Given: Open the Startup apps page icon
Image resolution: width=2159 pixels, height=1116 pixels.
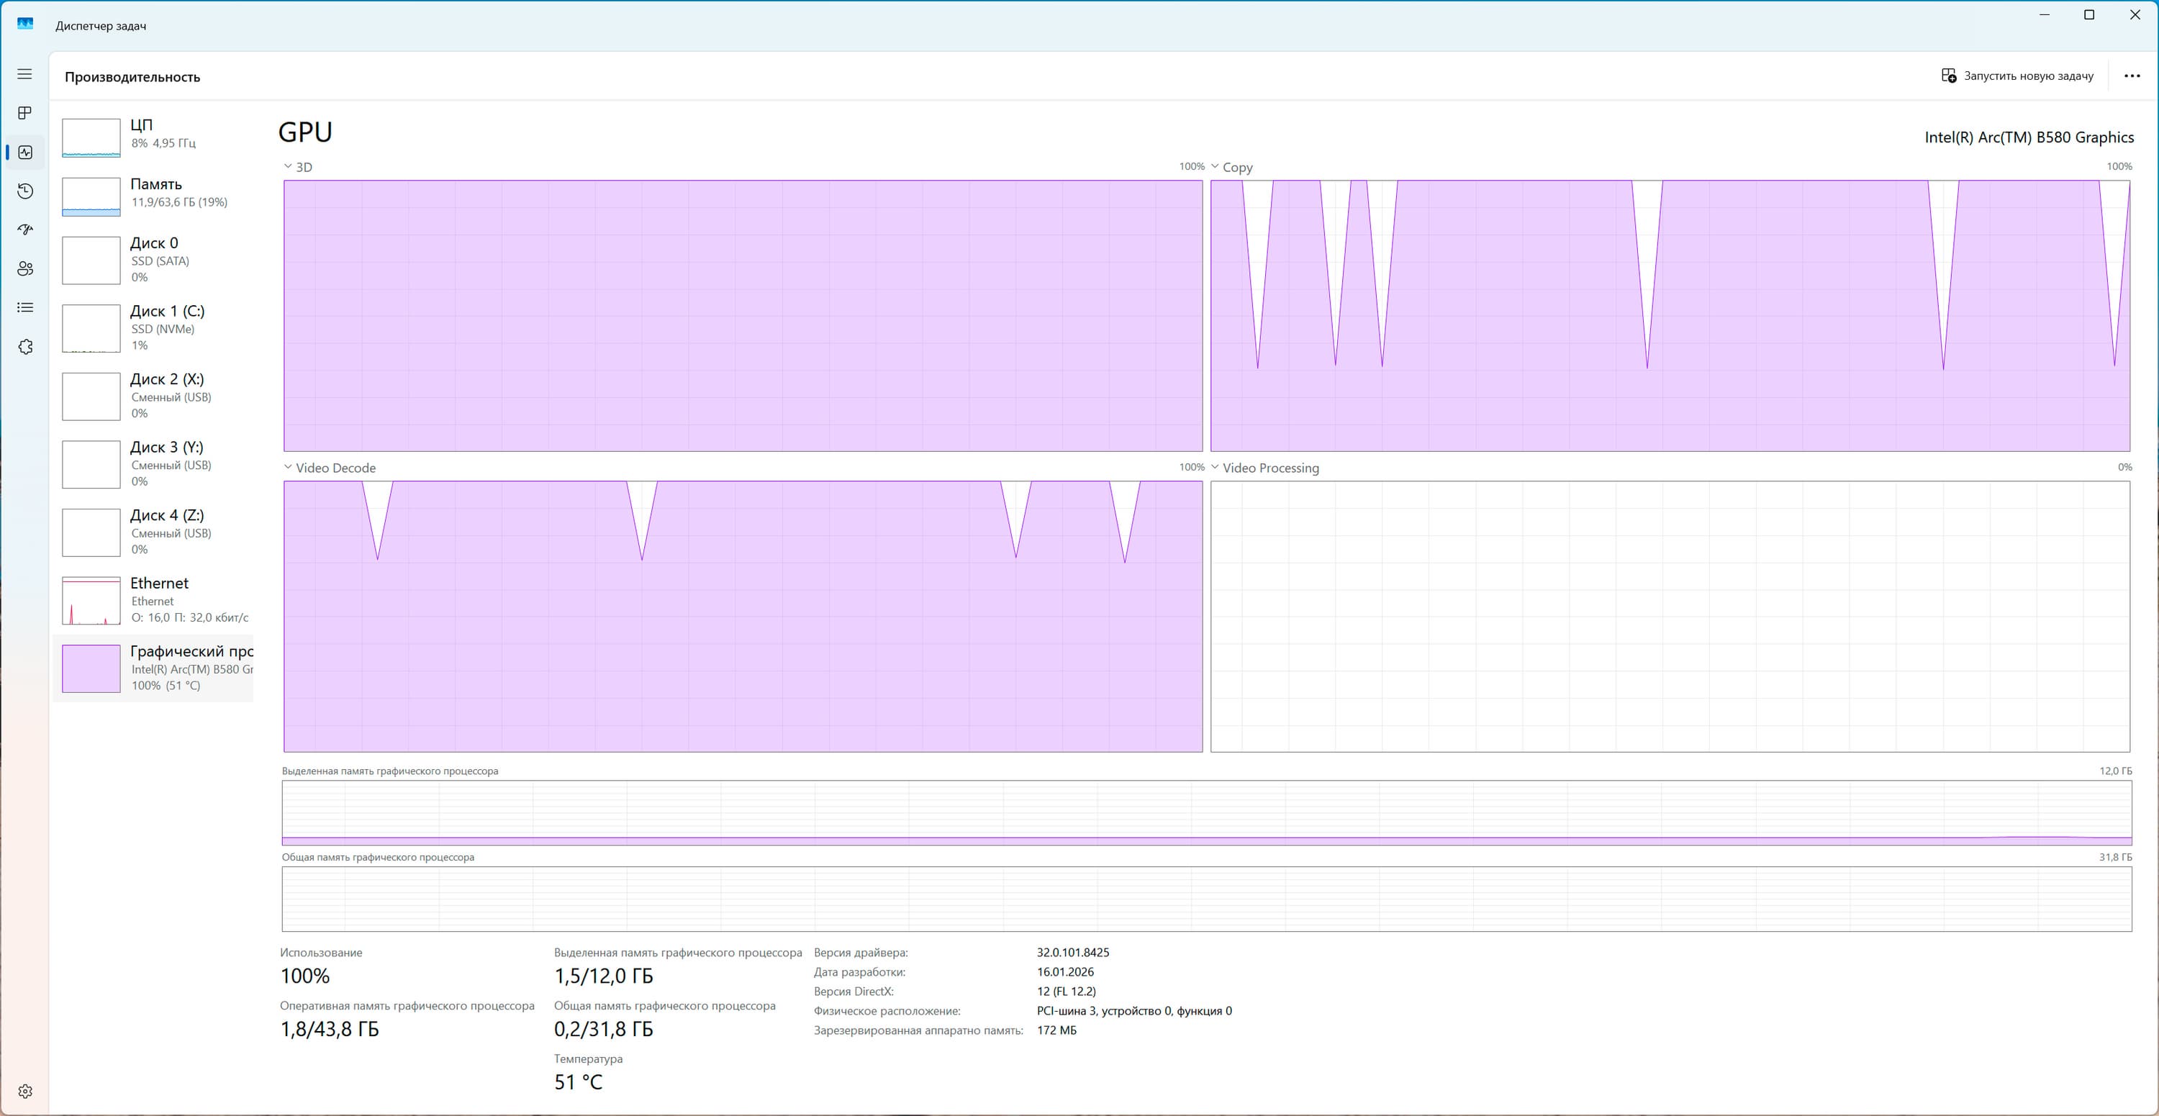Looking at the screenshot, I should coord(24,230).
